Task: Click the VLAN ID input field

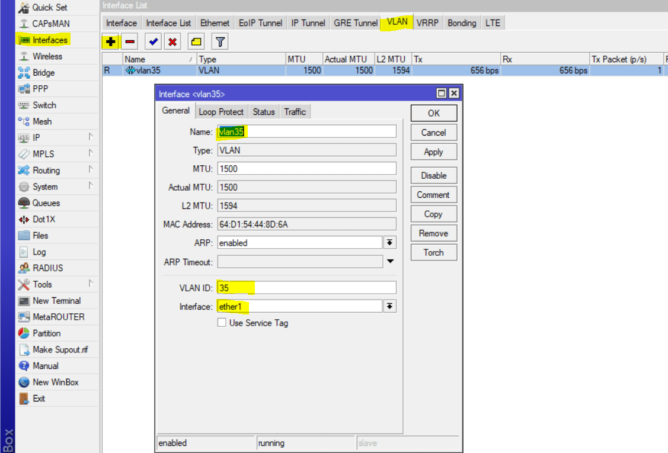Action: pos(306,288)
